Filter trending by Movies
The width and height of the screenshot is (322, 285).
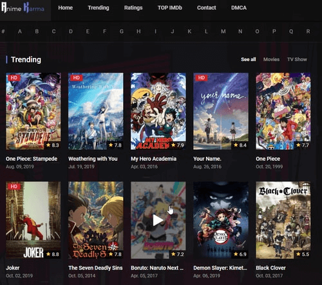(x=271, y=59)
